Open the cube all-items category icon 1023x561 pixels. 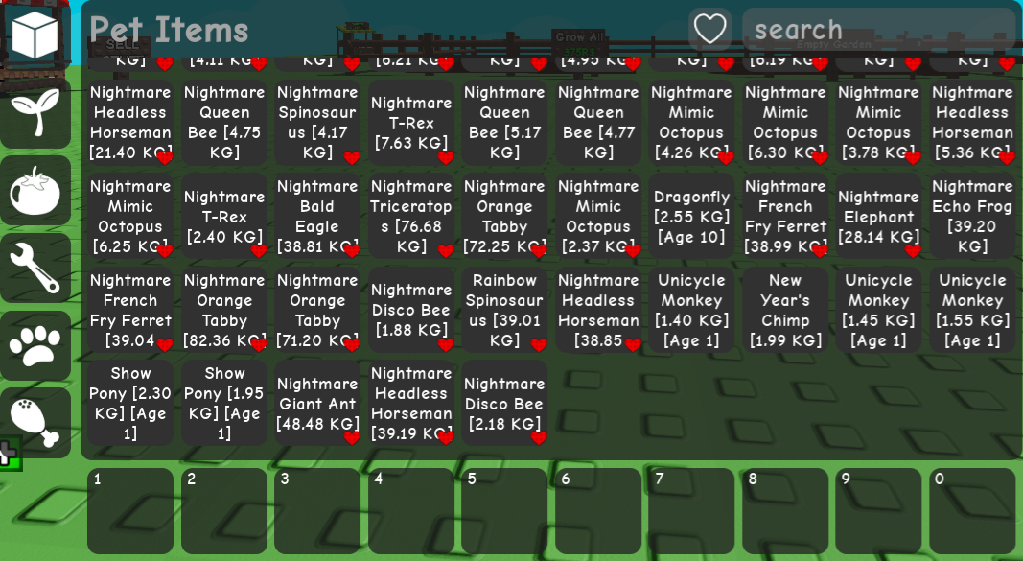[35, 35]
